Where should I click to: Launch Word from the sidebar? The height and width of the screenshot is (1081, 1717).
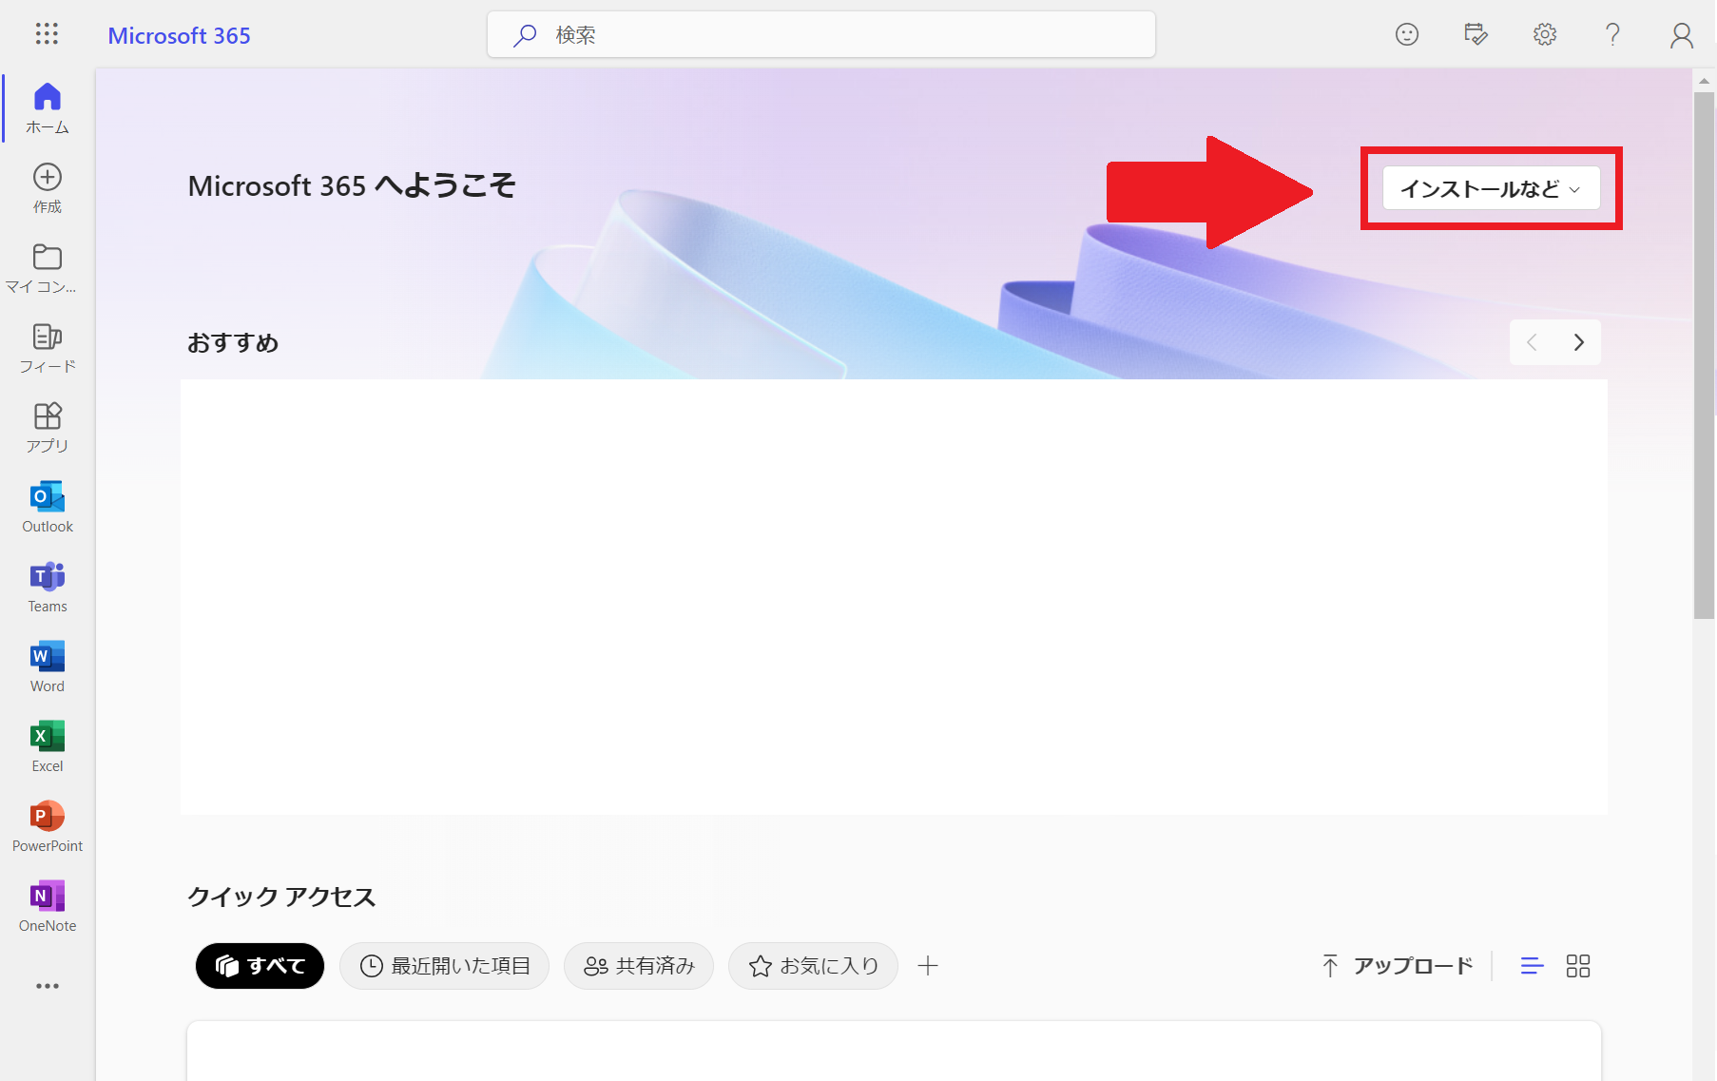click(48, 666)
